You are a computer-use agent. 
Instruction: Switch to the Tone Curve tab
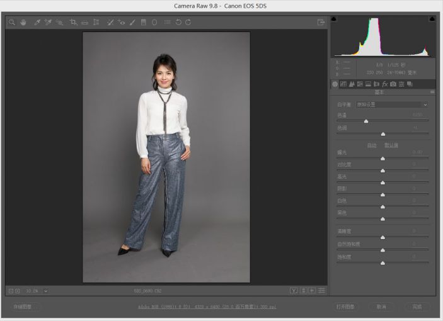point(343,84)
